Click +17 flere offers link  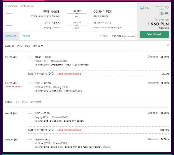point(103,36)
